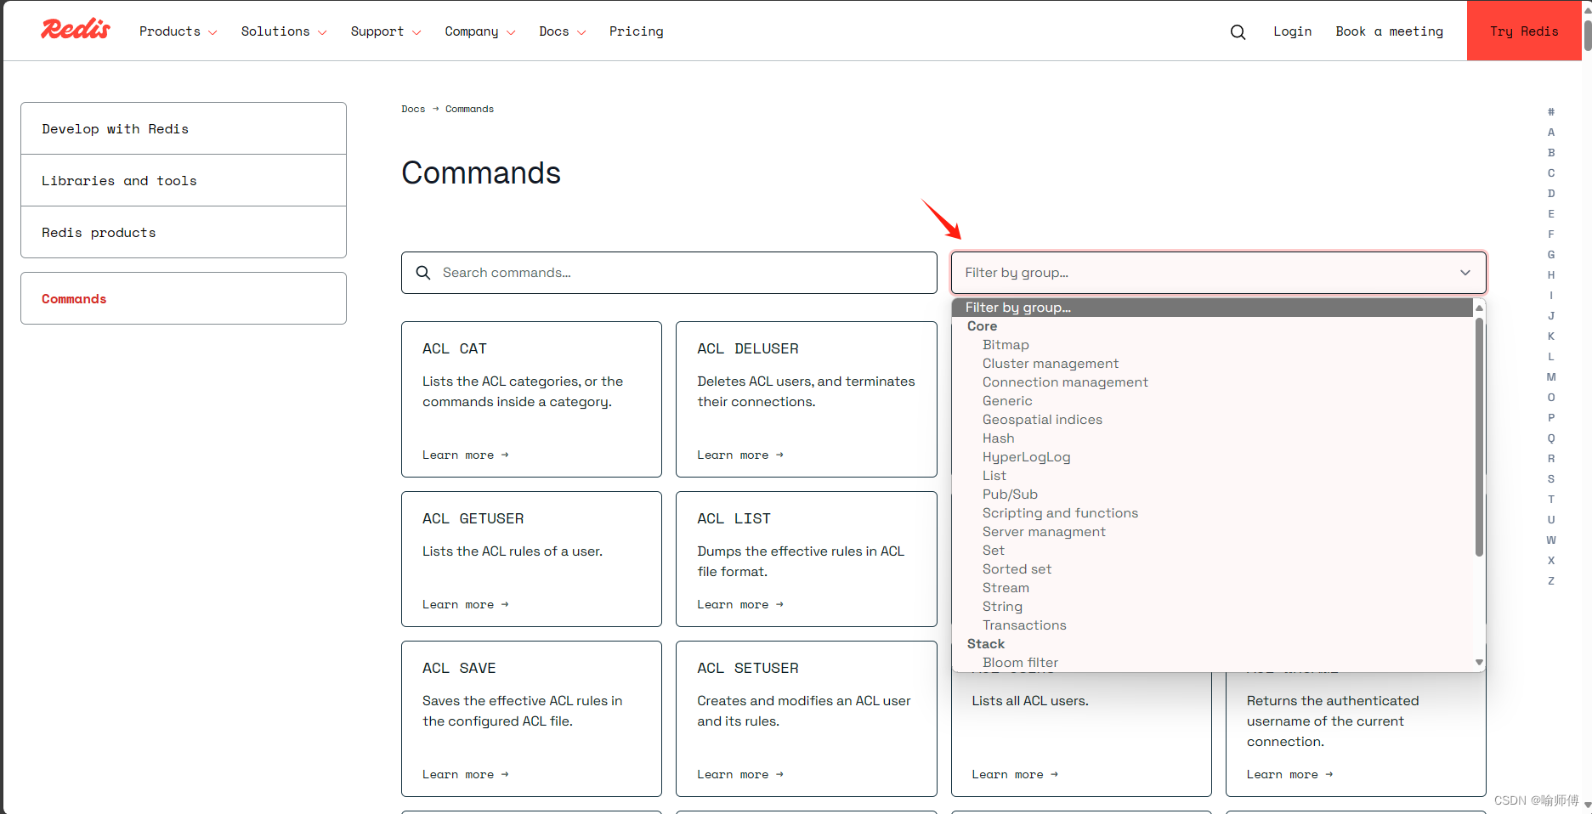Screen dimensions: 1592x814
Task: Click the Login link
Action: [1292, 31]
